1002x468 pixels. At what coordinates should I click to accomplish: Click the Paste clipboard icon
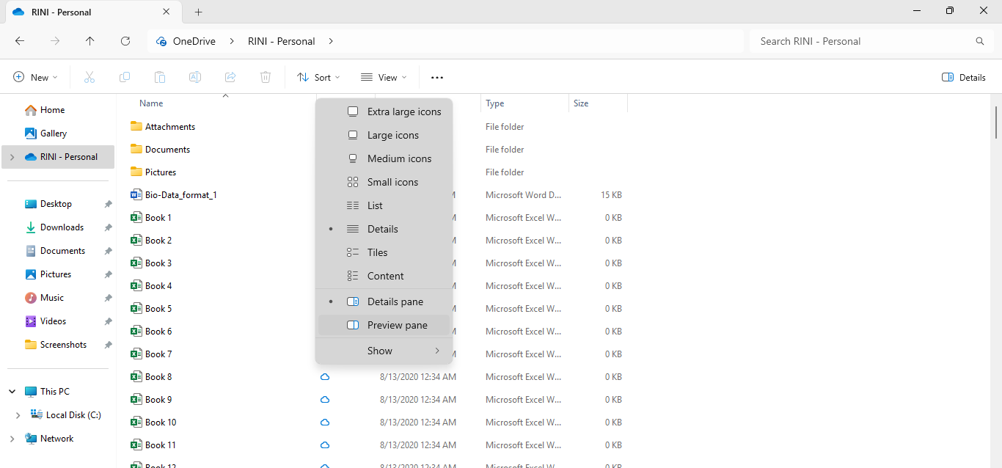[x=160, y=77]
